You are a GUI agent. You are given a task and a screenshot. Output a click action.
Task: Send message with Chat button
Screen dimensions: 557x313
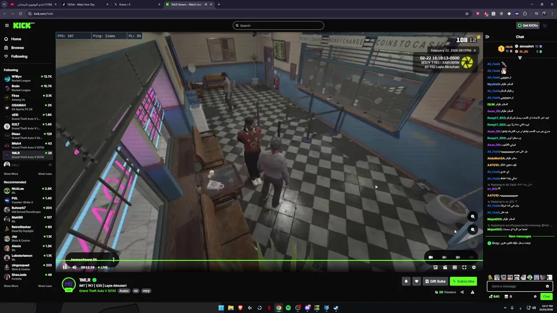coord(547,296)
